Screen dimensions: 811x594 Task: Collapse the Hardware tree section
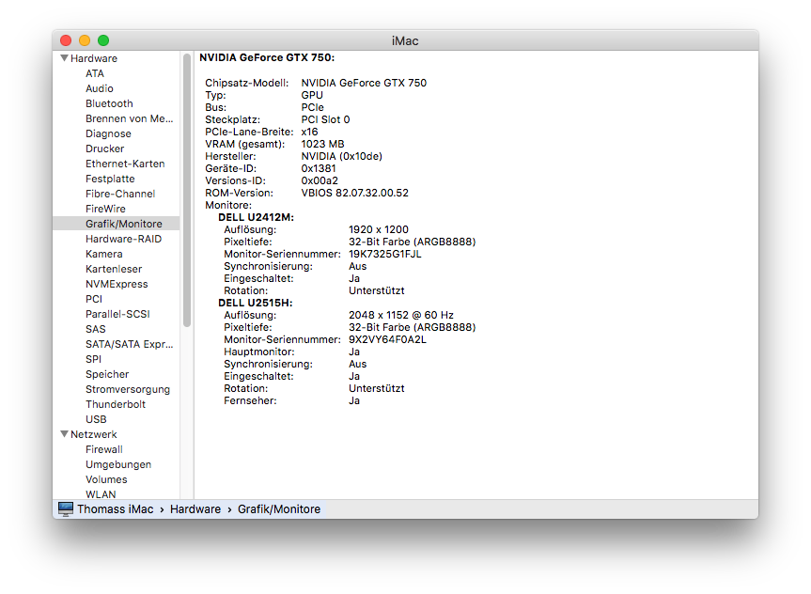click(64, 58)
